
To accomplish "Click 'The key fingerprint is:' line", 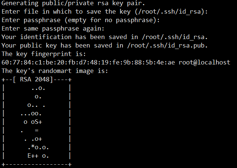I will tap(44, 54).
